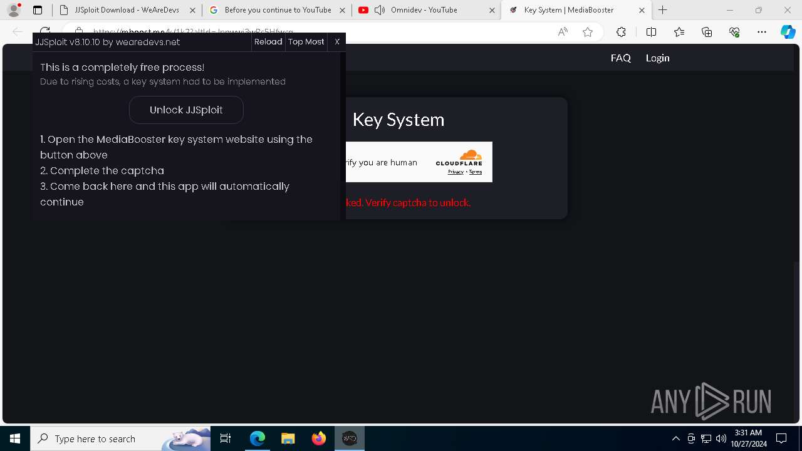Open Firefox from taskbar
802x451 pixels.
(x=319, y=438)
